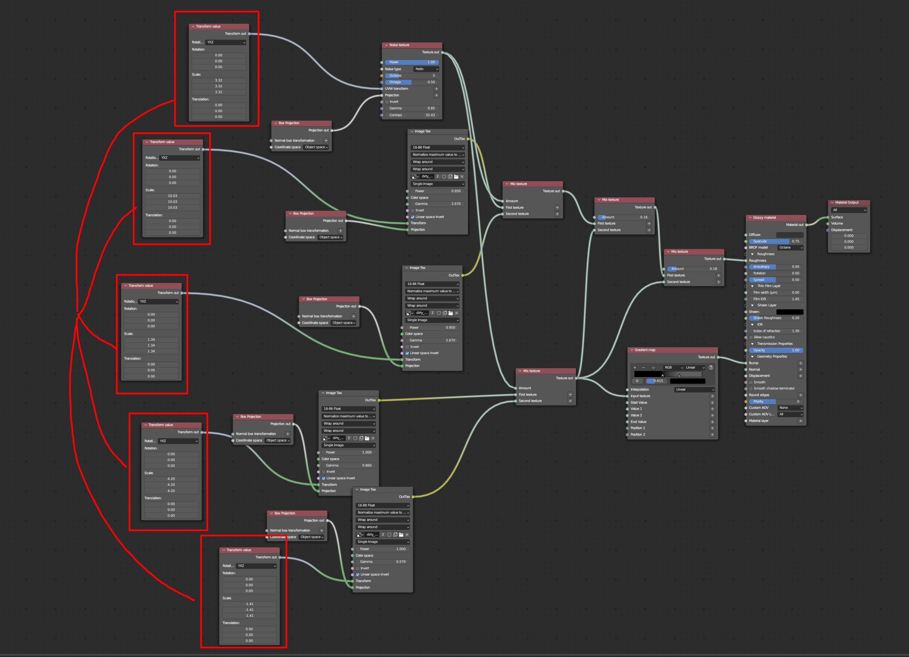This screenshot has height=657, width=909.
Task: Collapse the Noise texture node via header chevron
Action: tap(386, 45)
